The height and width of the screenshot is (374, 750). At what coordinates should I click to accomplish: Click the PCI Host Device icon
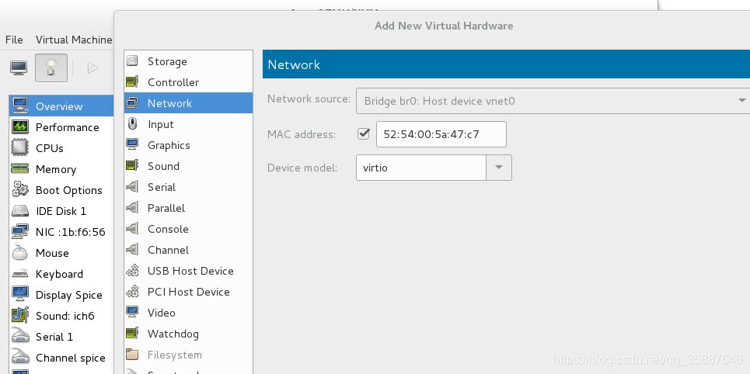point(132,292)
